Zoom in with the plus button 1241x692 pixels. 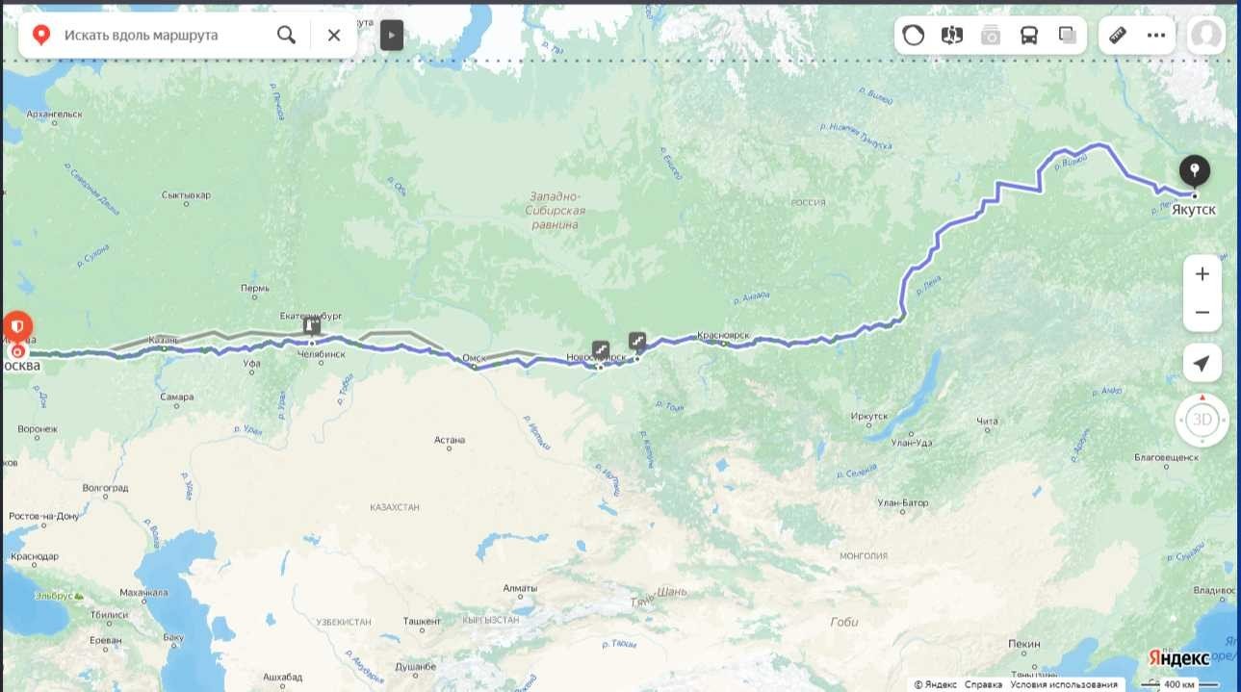pyautogui.click(x=1202, y=274)
